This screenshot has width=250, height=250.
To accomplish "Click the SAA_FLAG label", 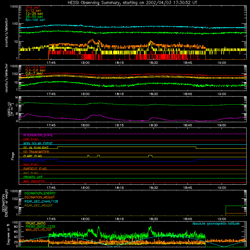I will pyautogui.click(x=31, y=164).
